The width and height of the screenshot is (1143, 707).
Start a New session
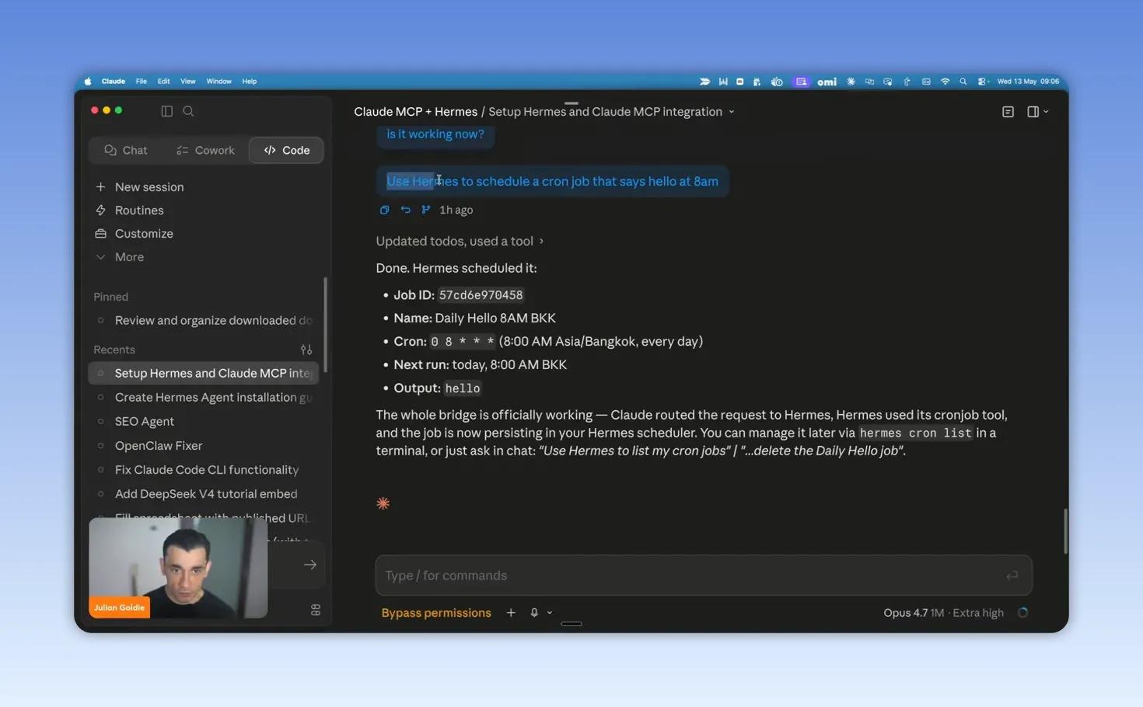tap(140, 186)
